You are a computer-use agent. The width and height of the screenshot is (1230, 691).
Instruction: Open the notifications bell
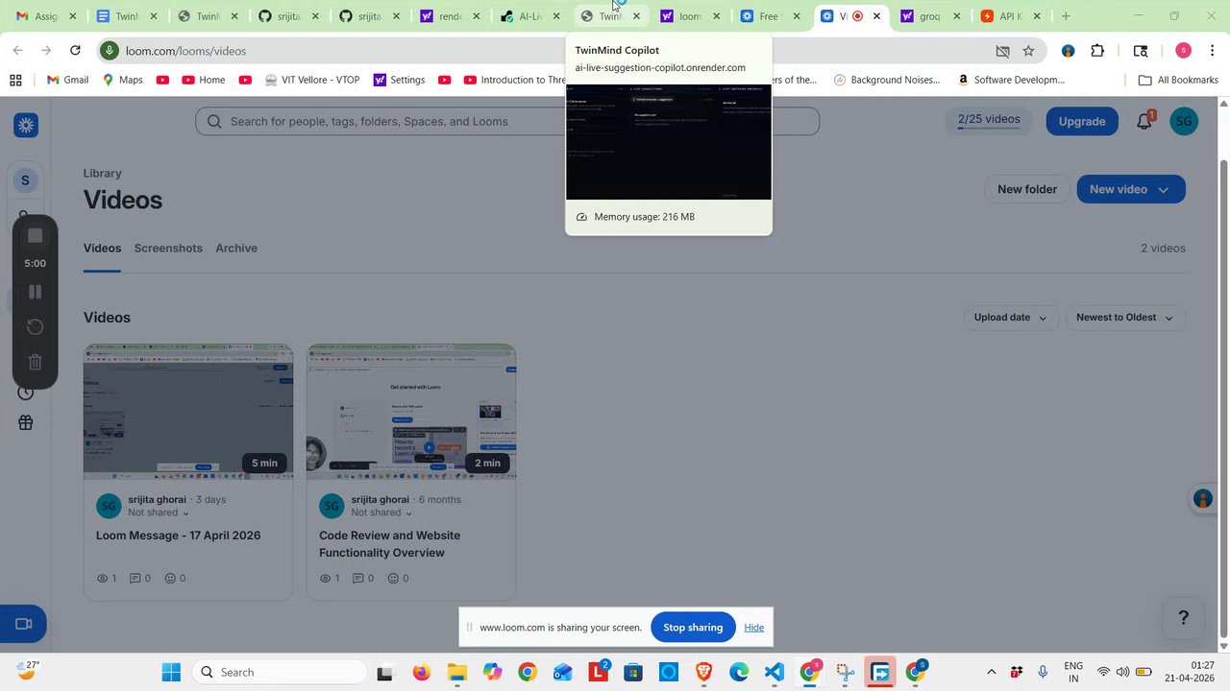pyautogui.click(x=1144, y=121)
